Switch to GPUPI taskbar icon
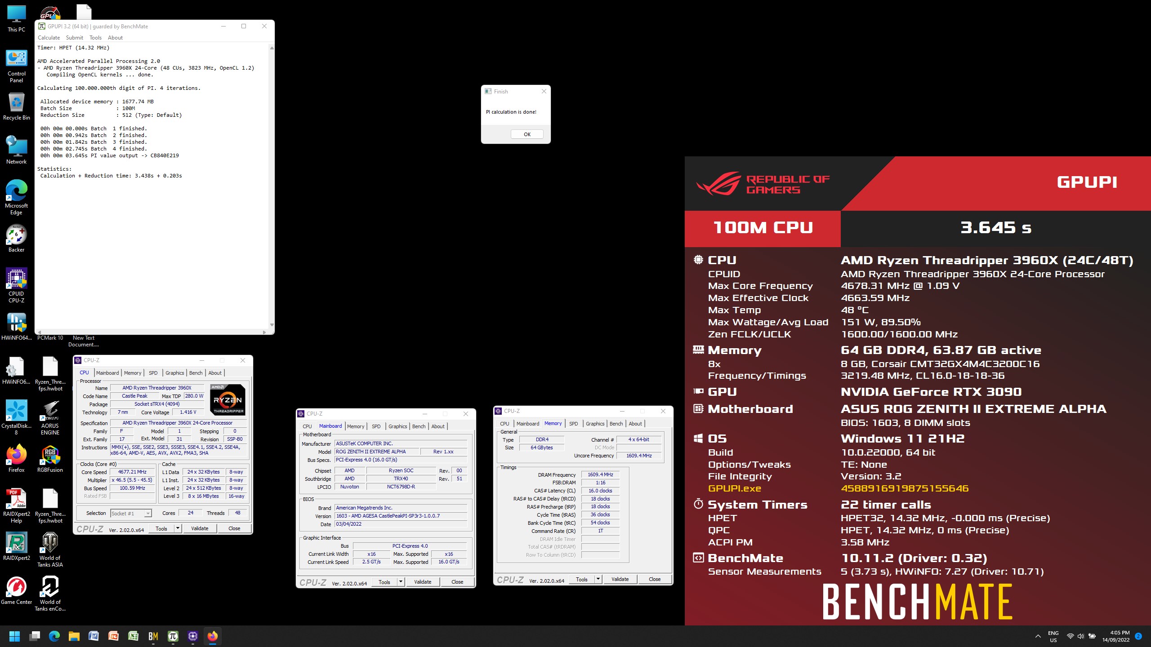 point(173,636)
